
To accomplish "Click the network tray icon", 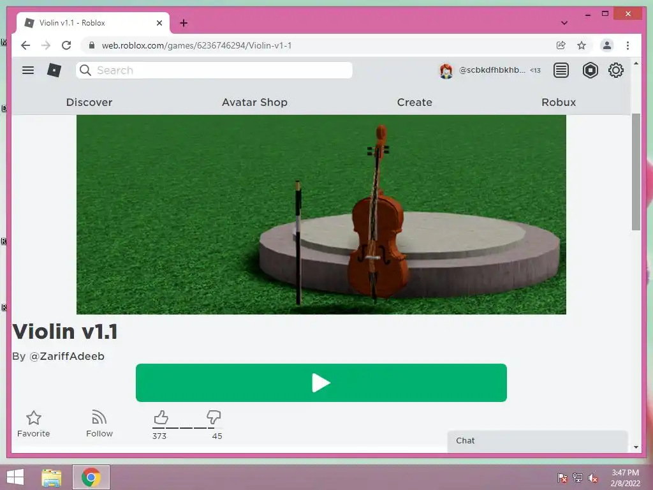I will pos(578,478).
